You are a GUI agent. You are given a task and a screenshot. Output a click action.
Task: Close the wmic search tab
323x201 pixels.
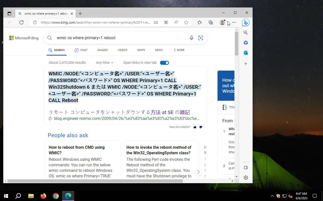click(x=72, y=14)
